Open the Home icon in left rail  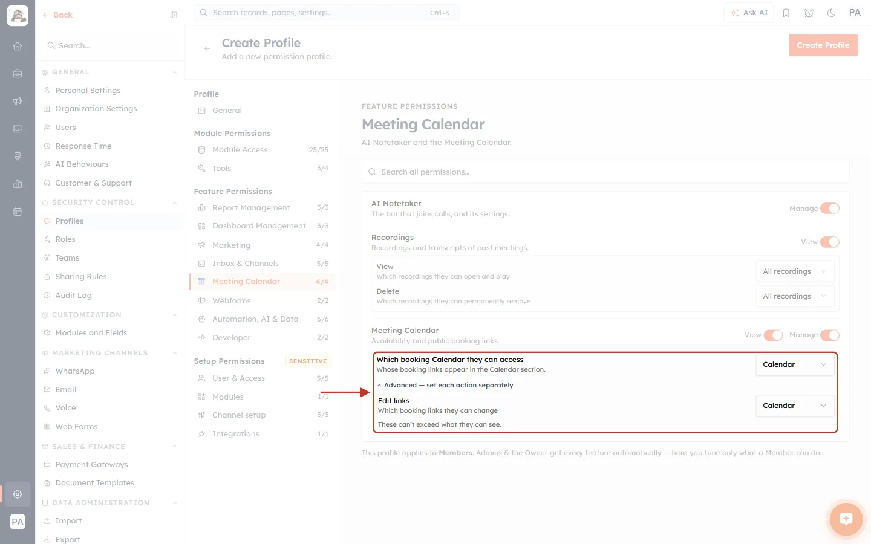tap(18, 46)
